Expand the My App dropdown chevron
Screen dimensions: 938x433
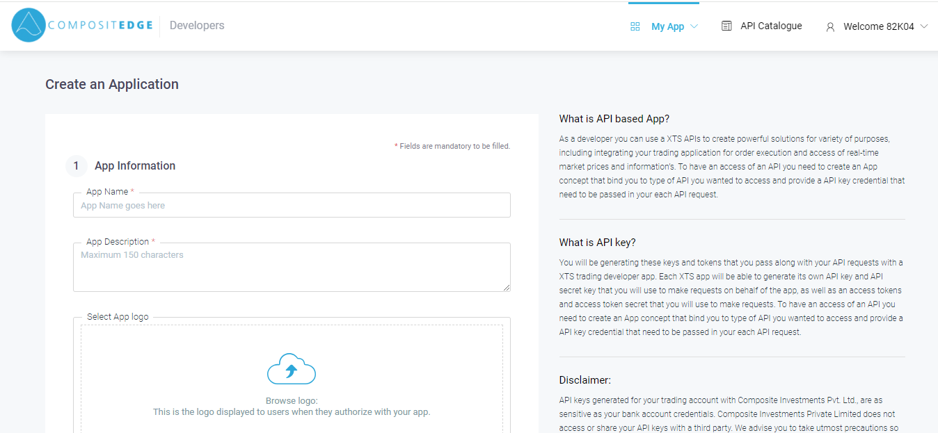point(694,26)
